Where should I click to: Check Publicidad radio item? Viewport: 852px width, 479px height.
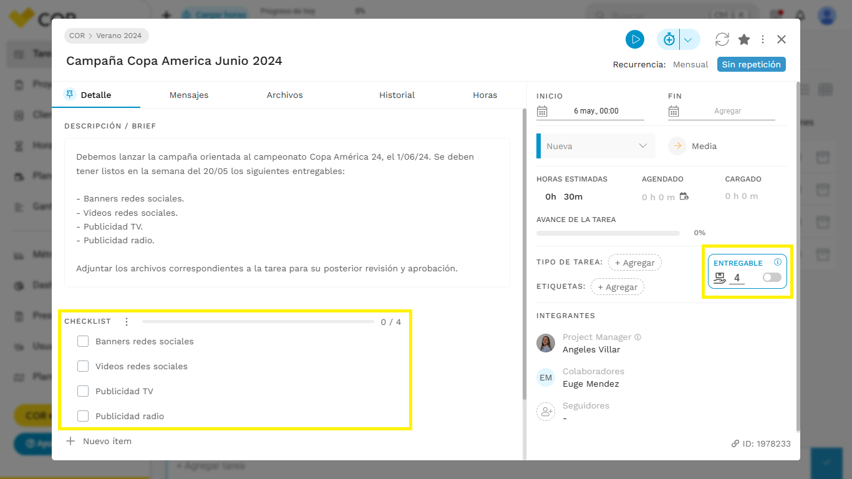point(83,416)
